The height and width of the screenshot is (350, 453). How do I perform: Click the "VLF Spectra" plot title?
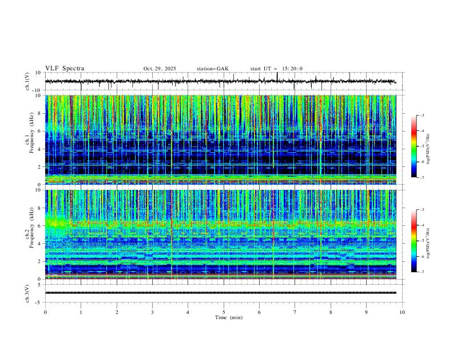[x=65, y=69]
